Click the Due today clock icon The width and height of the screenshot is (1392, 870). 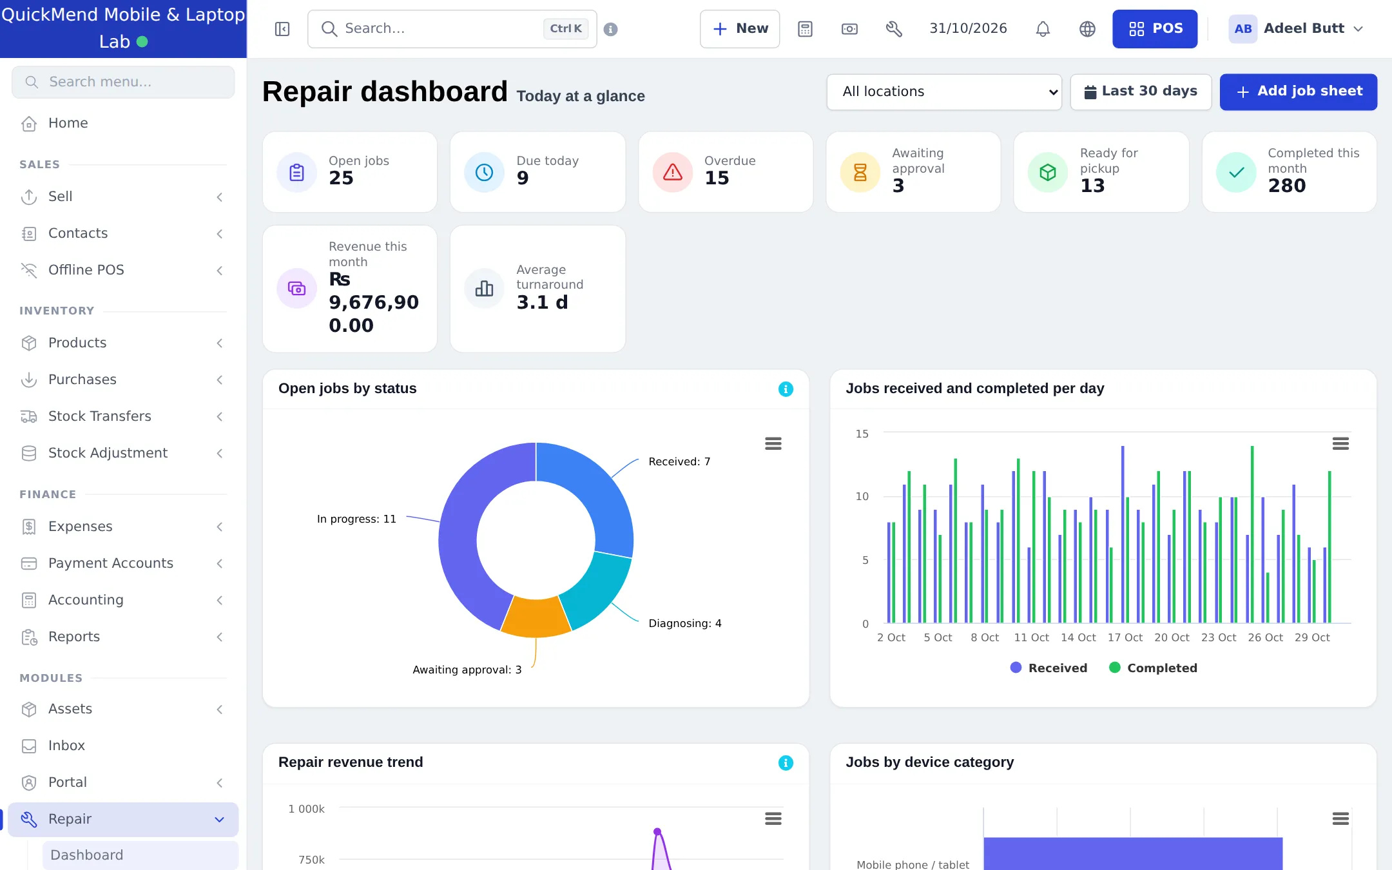[484, 172]
